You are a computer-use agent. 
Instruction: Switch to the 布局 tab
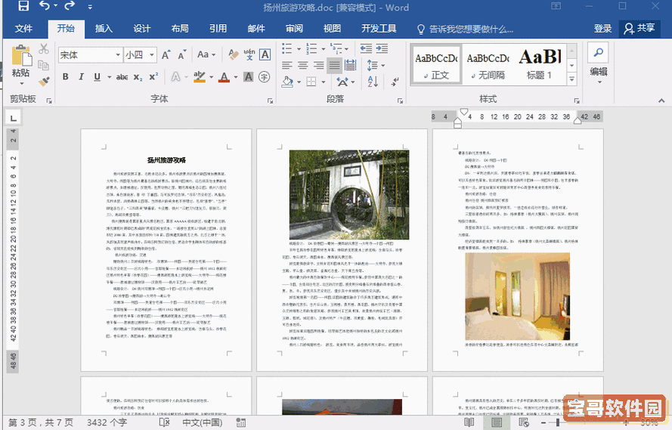(180, 29)
